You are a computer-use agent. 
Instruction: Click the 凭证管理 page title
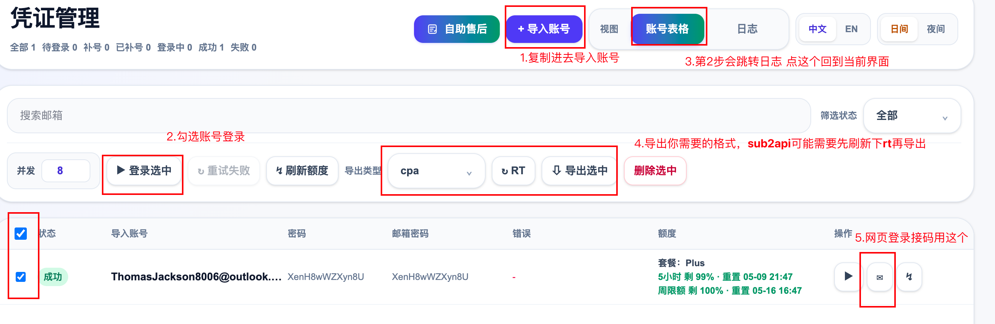[55, 18]
